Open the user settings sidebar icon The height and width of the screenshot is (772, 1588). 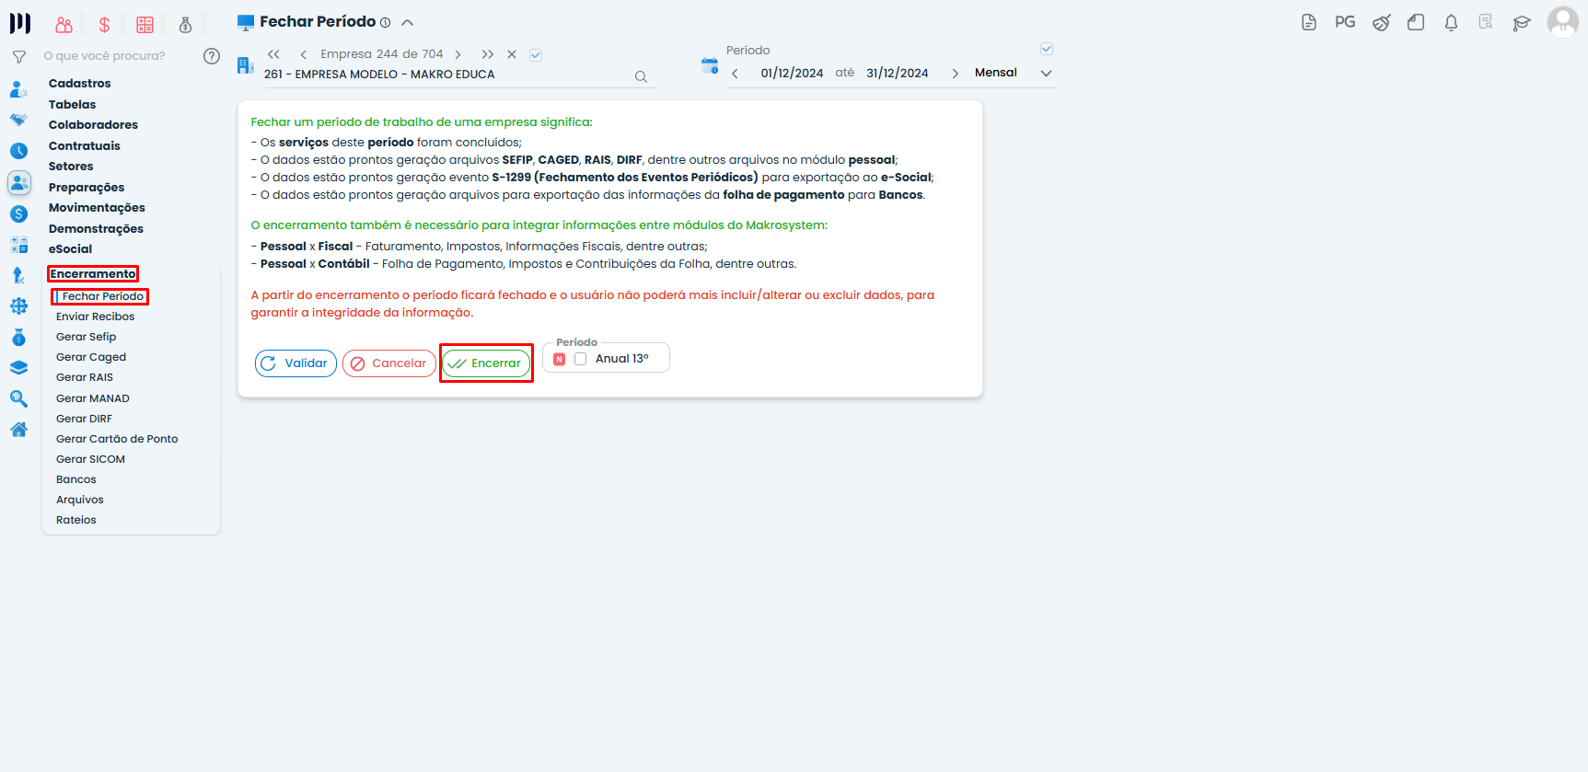click(18, 89)
